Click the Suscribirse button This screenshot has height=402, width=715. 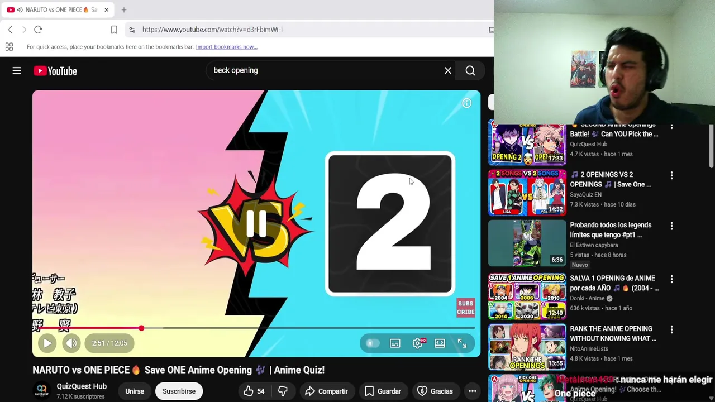(x=179, y=391)
